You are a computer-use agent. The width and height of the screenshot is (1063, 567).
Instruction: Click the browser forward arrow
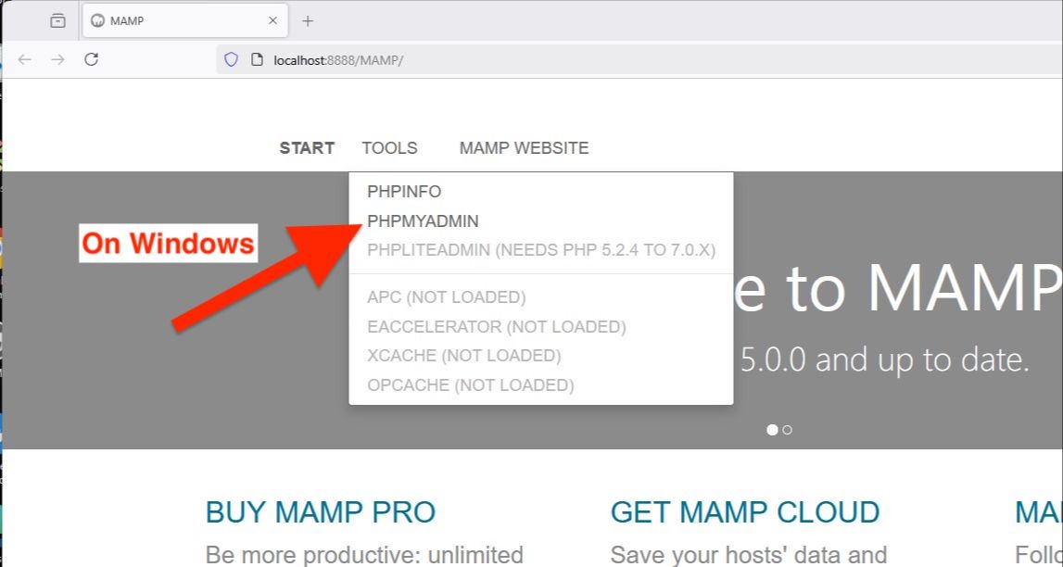[58, 59]
